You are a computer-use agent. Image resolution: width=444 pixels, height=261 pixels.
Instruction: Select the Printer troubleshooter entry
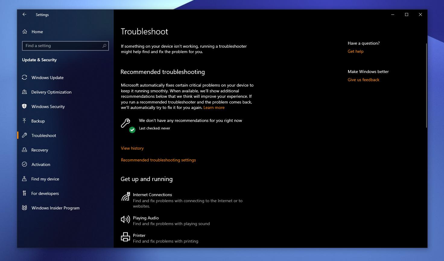(x=187, y=238)
